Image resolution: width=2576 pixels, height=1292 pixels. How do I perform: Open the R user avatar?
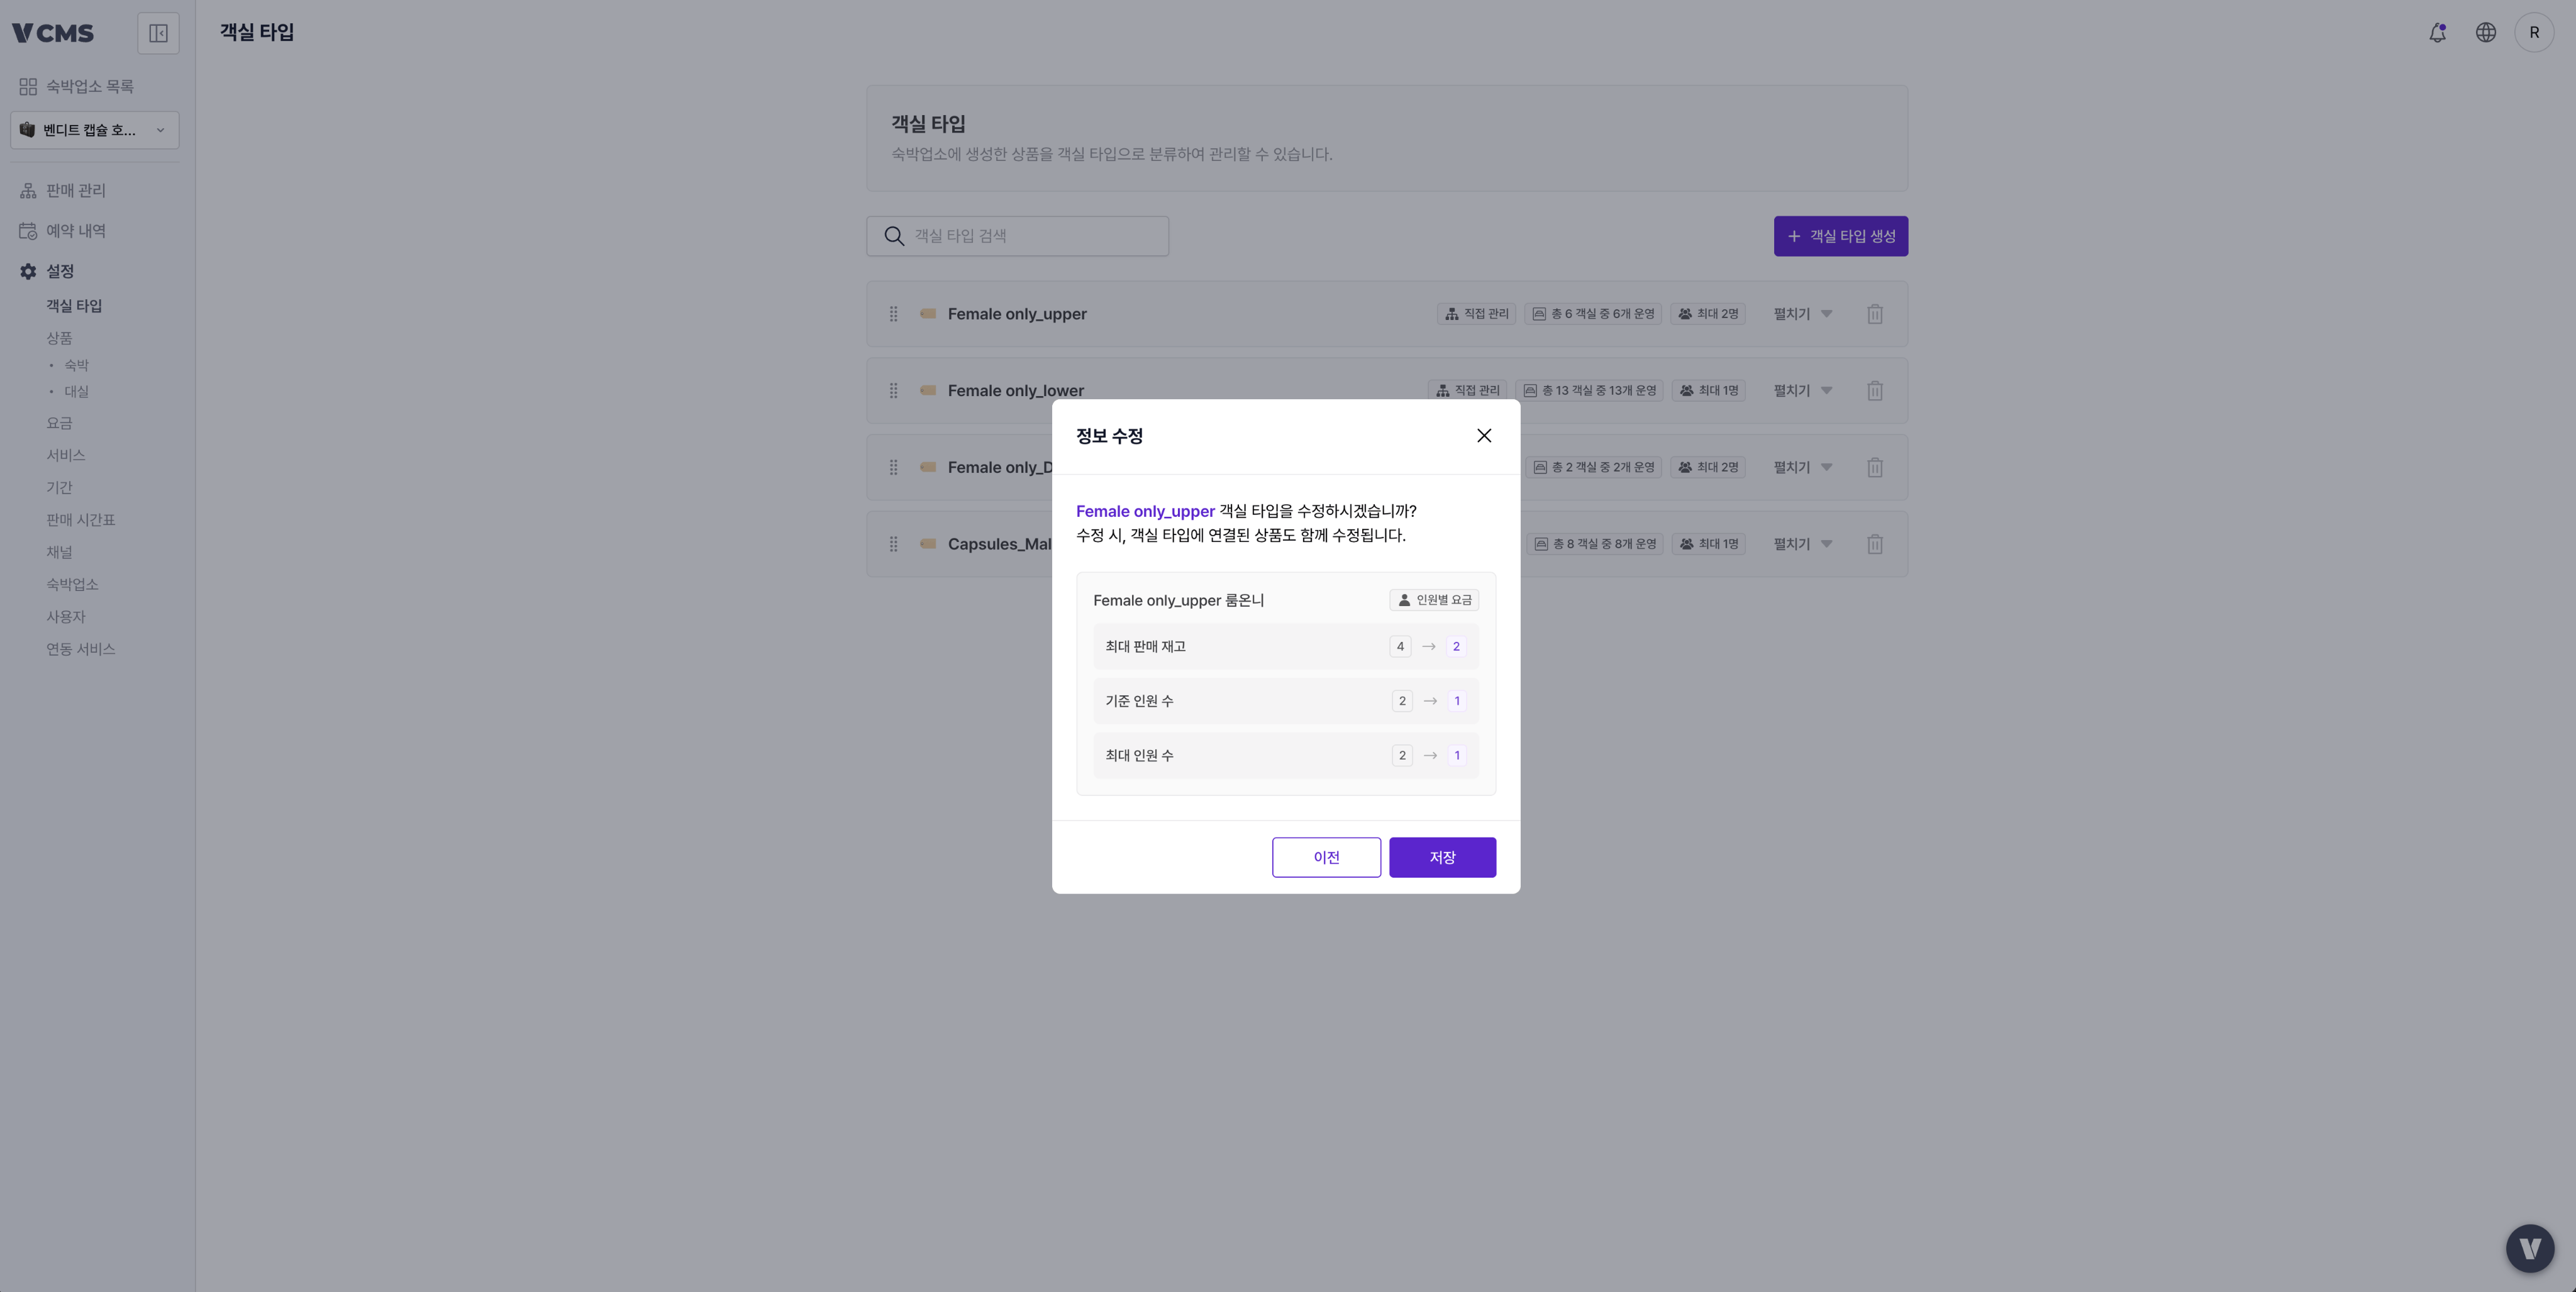coord(2533,33)
